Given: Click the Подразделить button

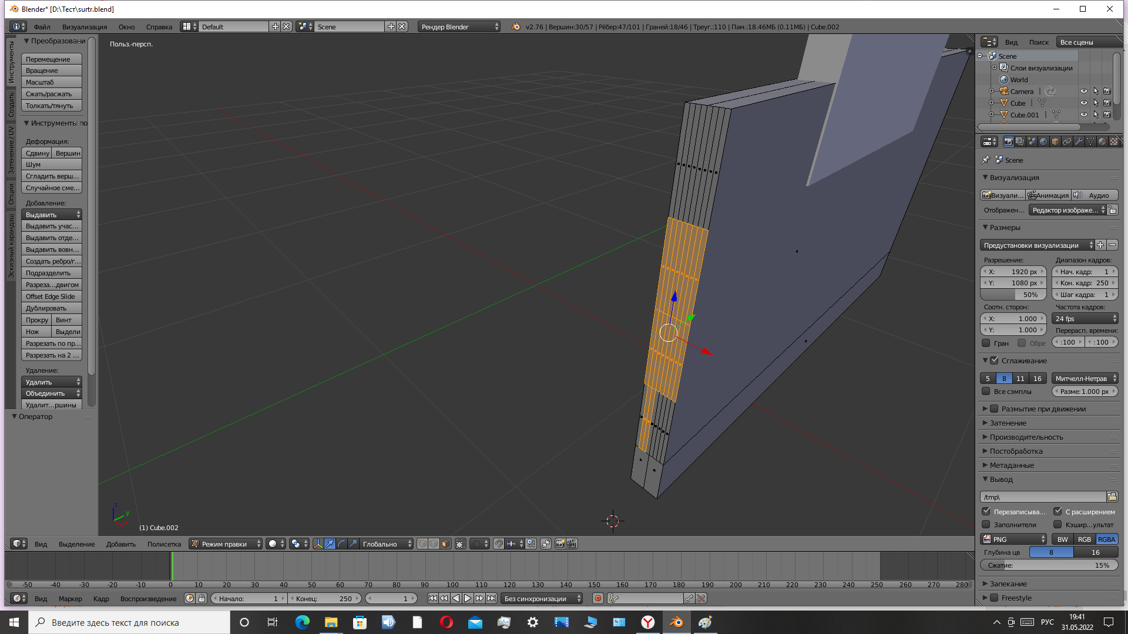Looking at the screenshot, I should (51, 273).
